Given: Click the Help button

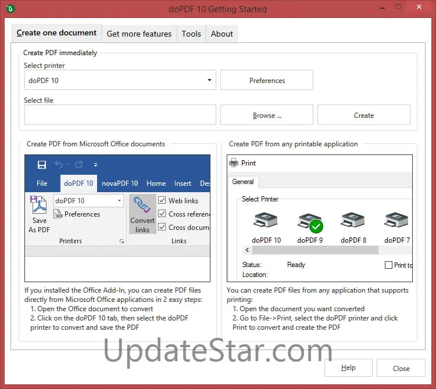Looking at the screenshot, I should click(348, 368).
